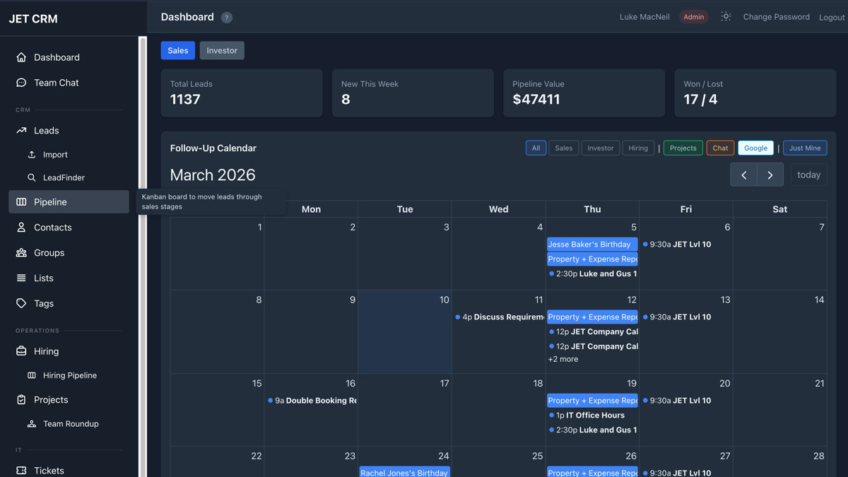Enable the Just Mine filter
848x477 pixels.
[x=805, y=148]
